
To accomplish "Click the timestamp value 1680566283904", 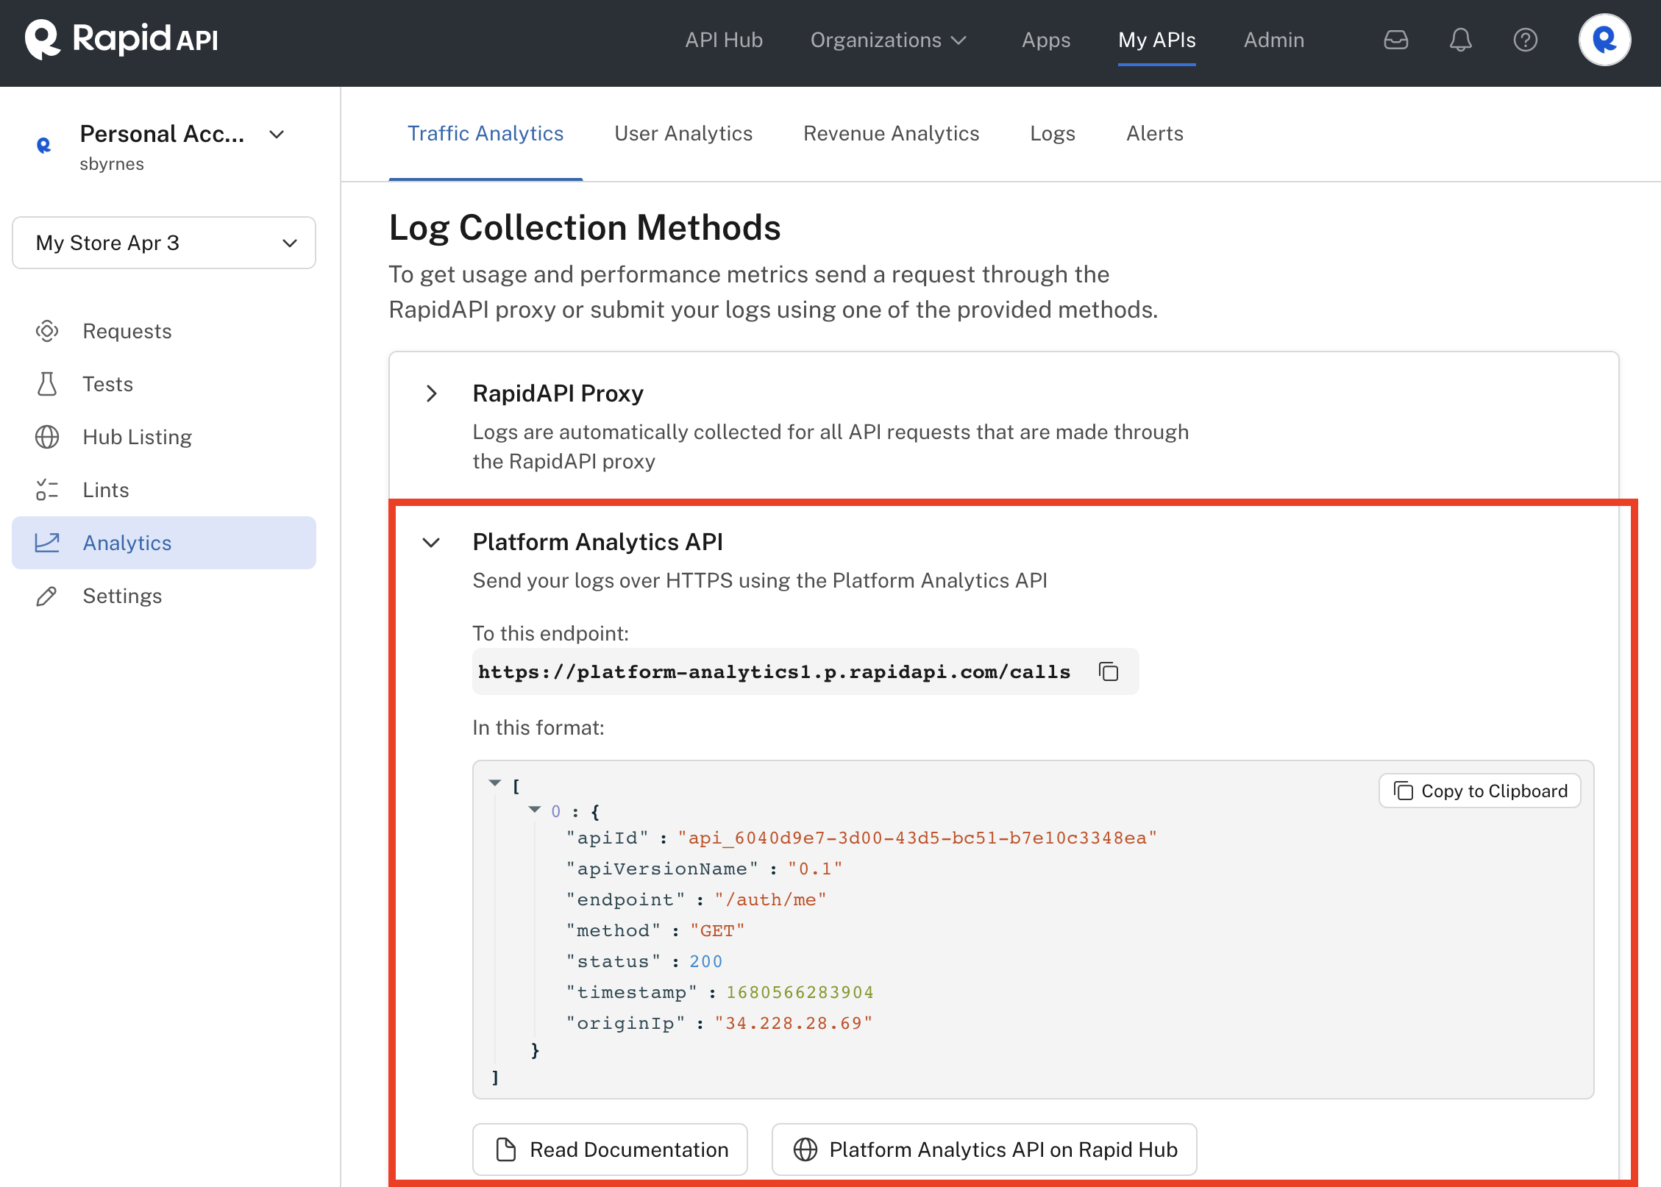I will (800, 992).
